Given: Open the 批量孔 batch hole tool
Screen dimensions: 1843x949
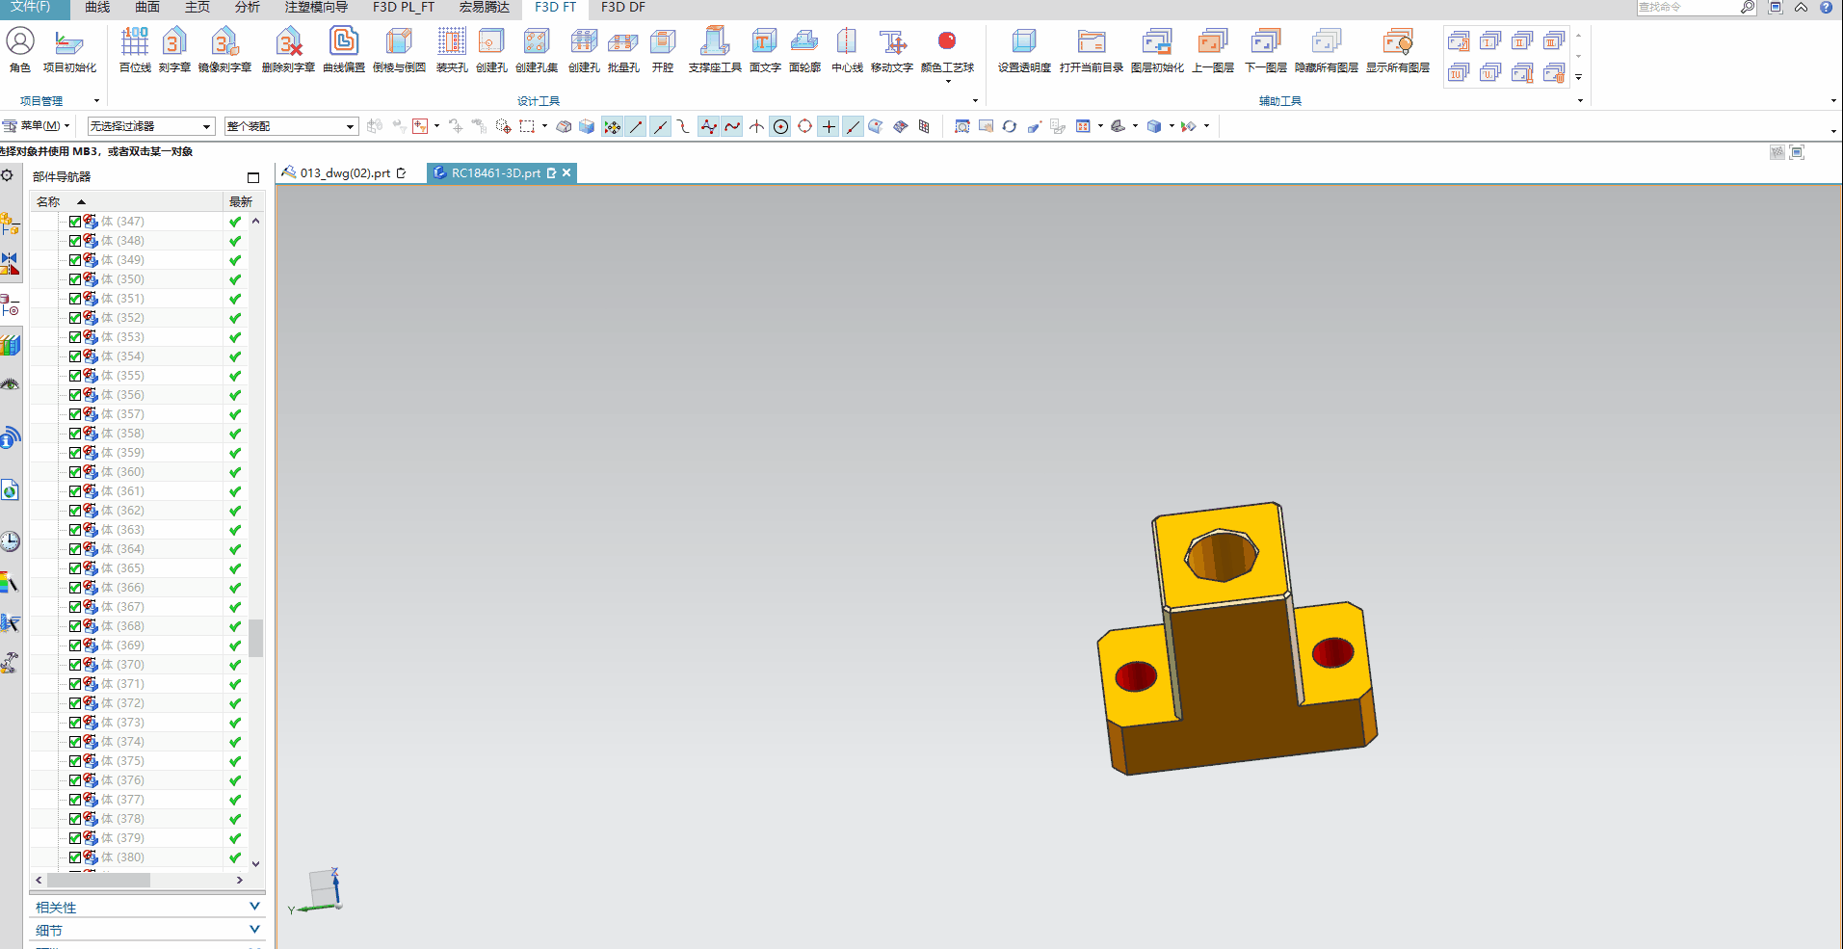Looking at the screenshot, I should (x=623, y=49).
